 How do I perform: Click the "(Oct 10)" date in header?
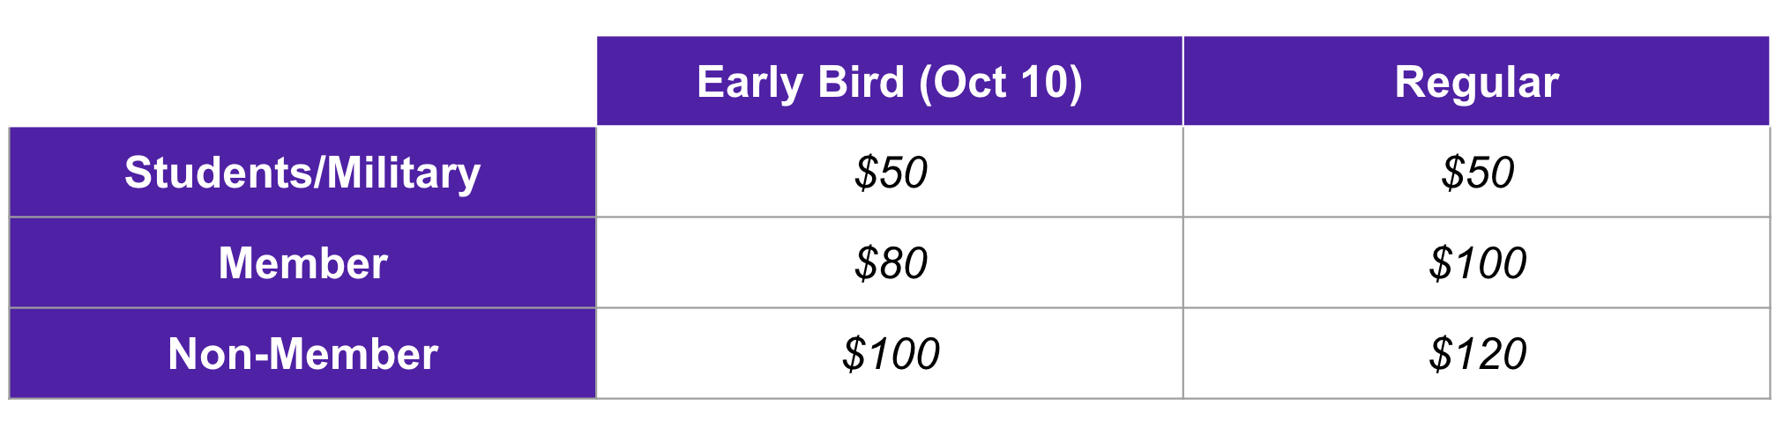1000,83
